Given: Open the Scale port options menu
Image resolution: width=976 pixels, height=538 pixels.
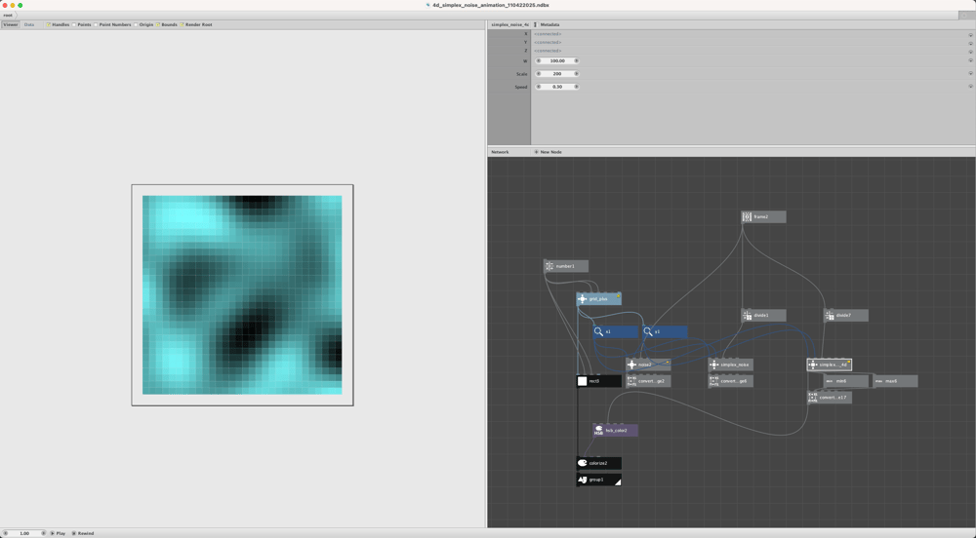Looking at the screenshot, I should point(970,74).
